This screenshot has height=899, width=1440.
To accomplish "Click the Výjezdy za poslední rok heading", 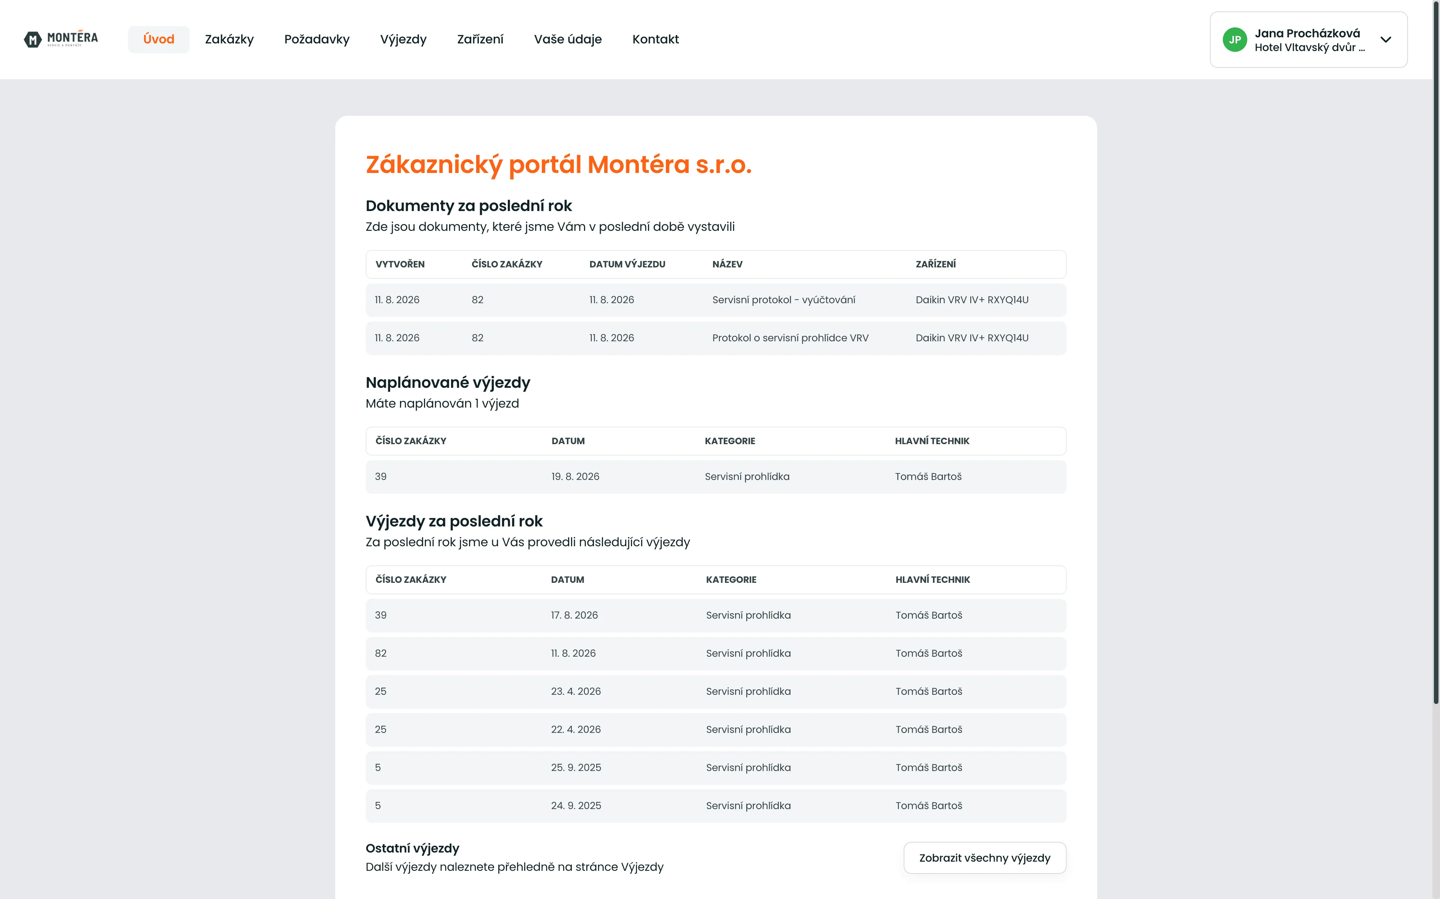I will pyautogui.click(x=454, y=521).
